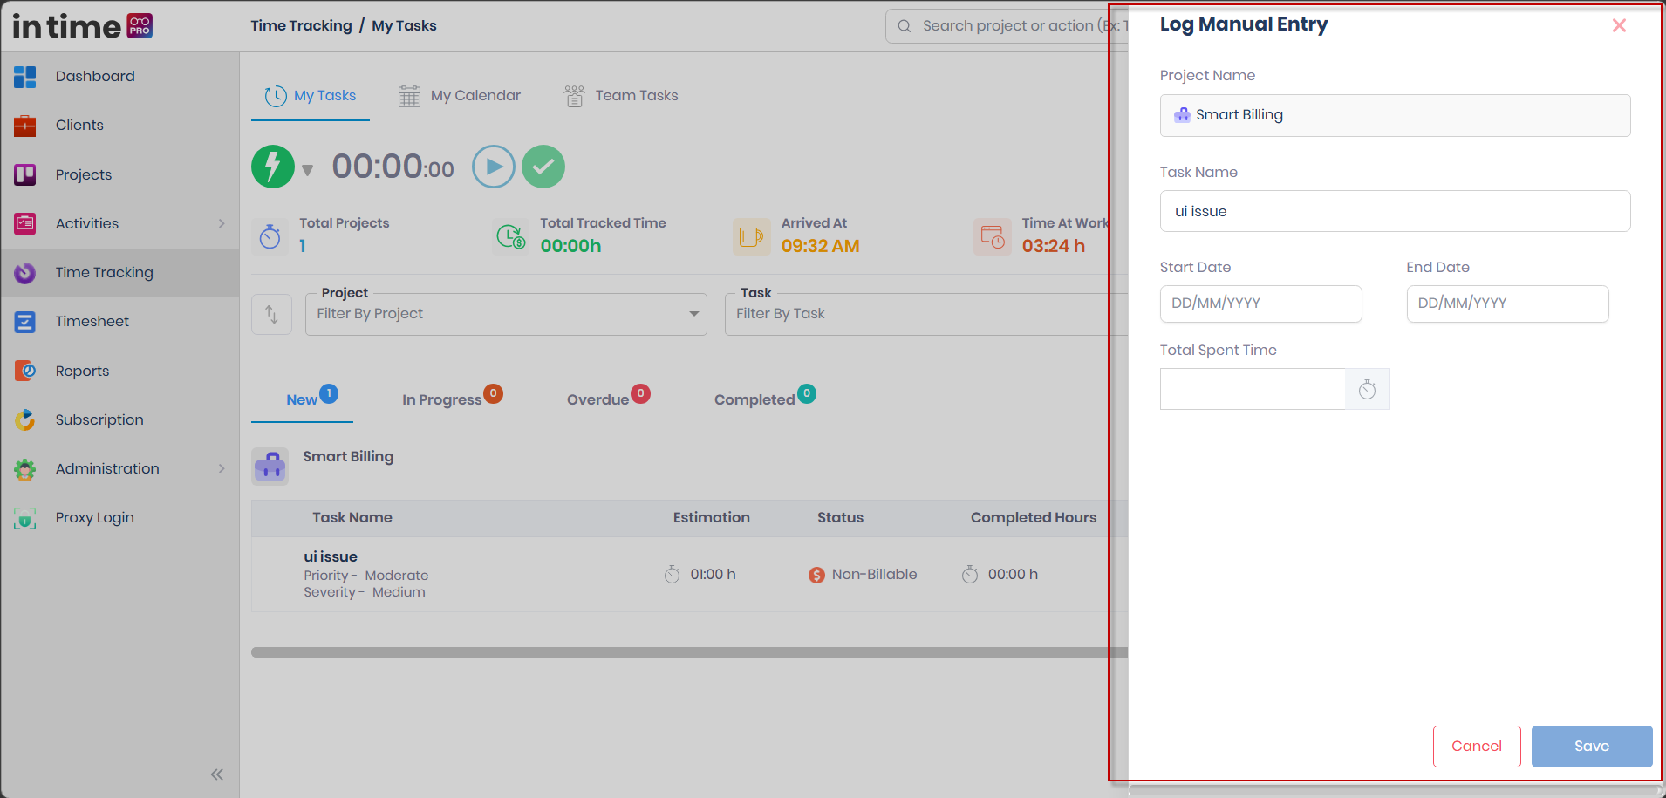Select the Overdue status tab
The width and height of the screenshot is (1666, 798).
click(x=607, y=399)
